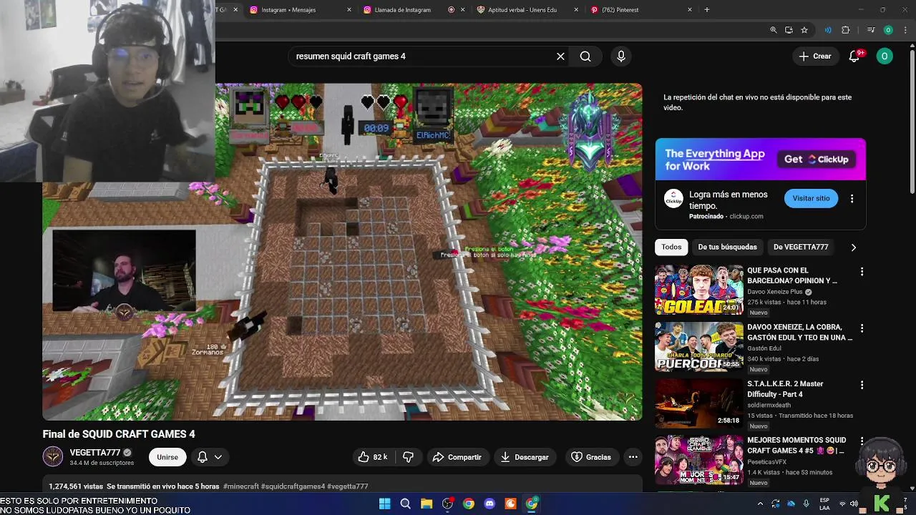The width and height of the screenshot is (916, 515).
Task: Dislike the video
Action: coord(409,457)
